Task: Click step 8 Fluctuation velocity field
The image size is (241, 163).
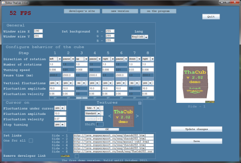Action: [x=148, y=94]
